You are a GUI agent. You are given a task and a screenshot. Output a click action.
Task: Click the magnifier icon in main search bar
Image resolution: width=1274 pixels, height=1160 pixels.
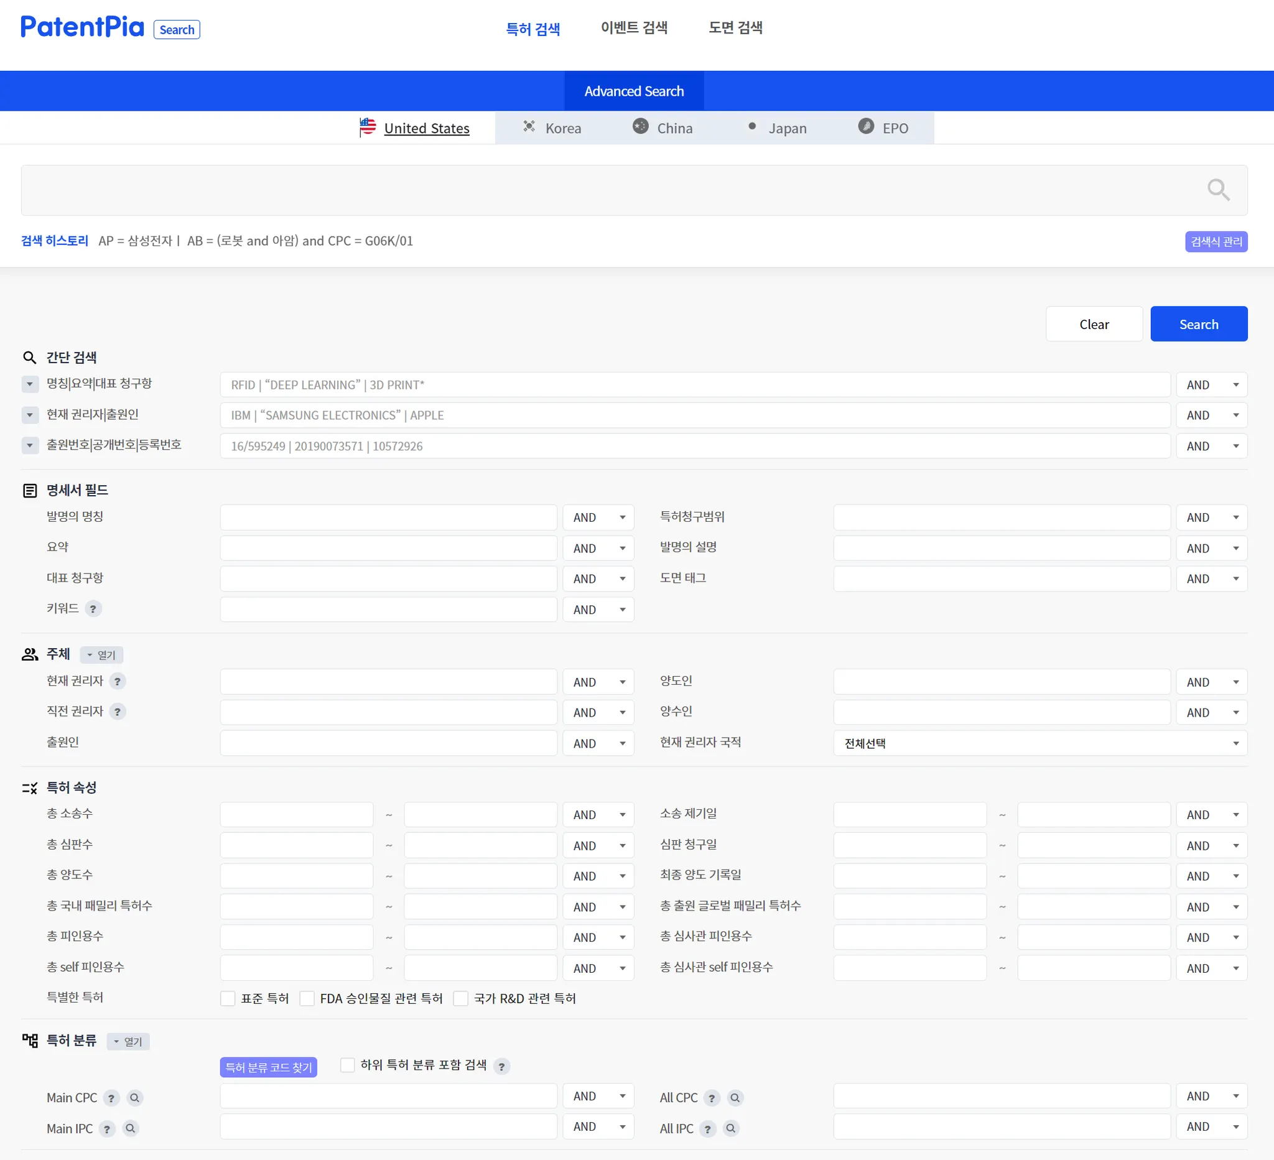point(1218,190)
